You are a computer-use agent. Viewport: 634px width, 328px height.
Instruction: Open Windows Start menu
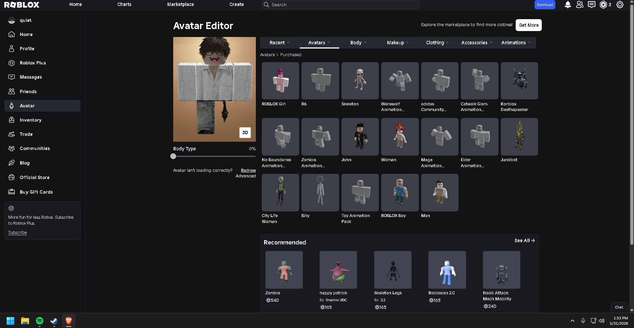point(11,321)
